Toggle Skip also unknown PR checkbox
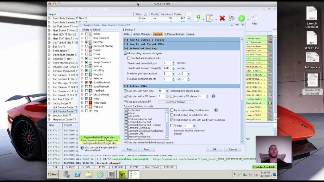Screen dimensions: 324x182 125,102
